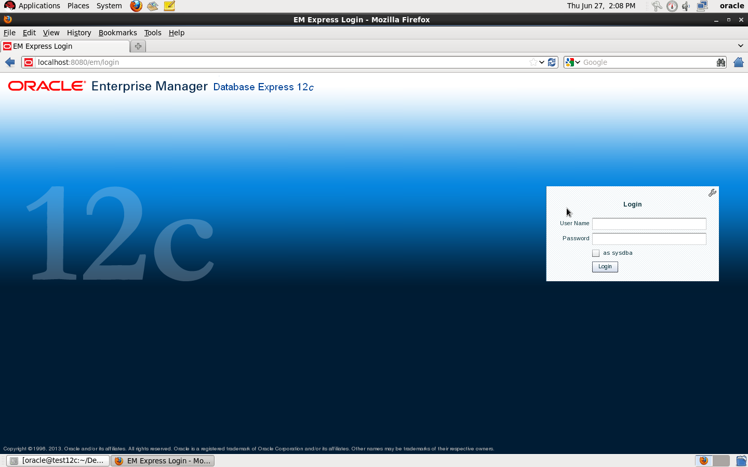The width and height of the screenshot is (748, 467).
Task: Launch Firefox from the top panel icon
Action: click(136, 6)
